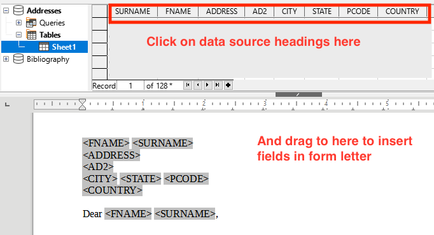This screenshot has height=235, width=434.
Task: Collapse the Tables folder
Action: point(19,34)
